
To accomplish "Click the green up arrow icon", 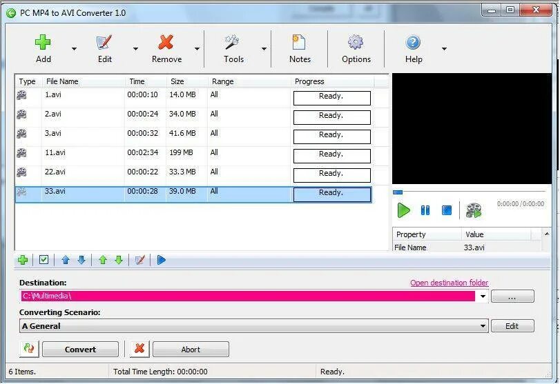I will click(103, 260).
